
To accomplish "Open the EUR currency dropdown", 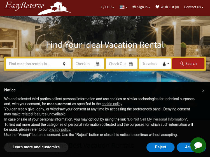I will (107, 7).
